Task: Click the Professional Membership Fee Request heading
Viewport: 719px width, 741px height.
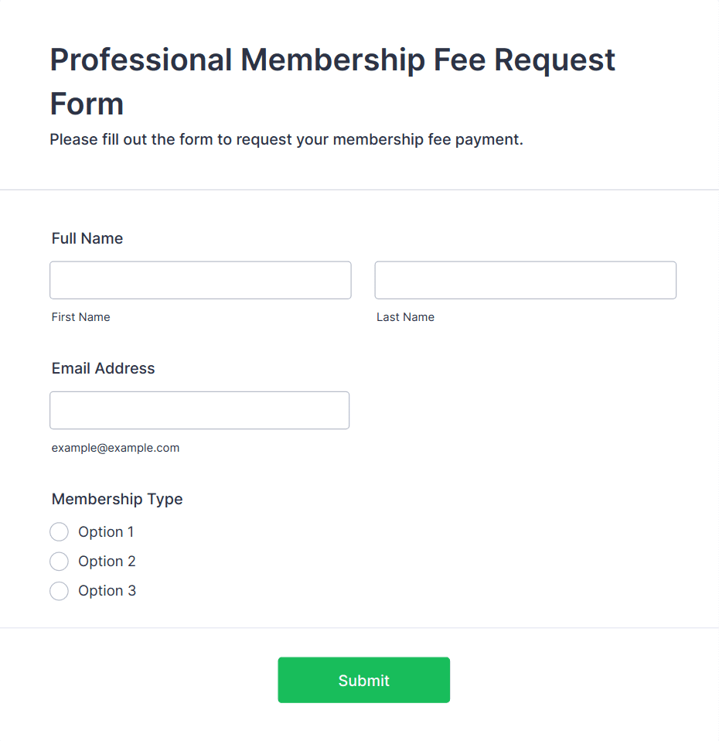Action: coord(332,81)
